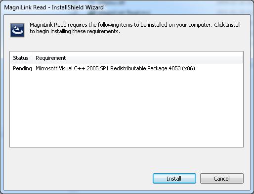254x194 pixels.
Task: Click the empty white area of requirements list
Action: tap(127, 109)
